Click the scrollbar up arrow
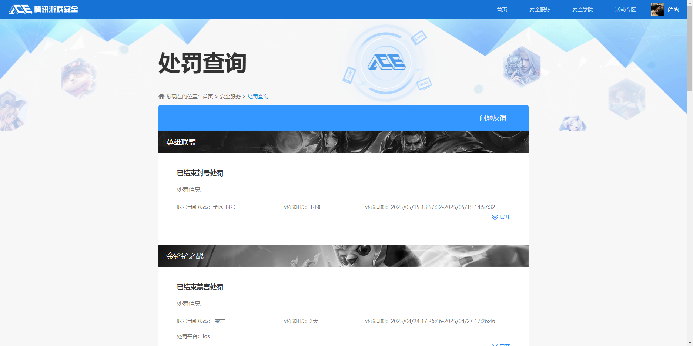This screenshot has width=693, height=346. pos(690,3)
